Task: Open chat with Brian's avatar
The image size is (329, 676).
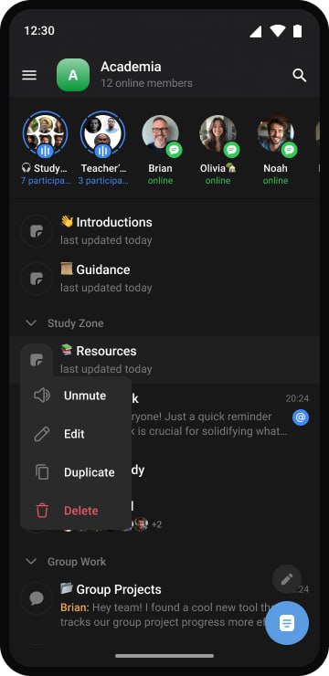Action: tap(161, 133)
